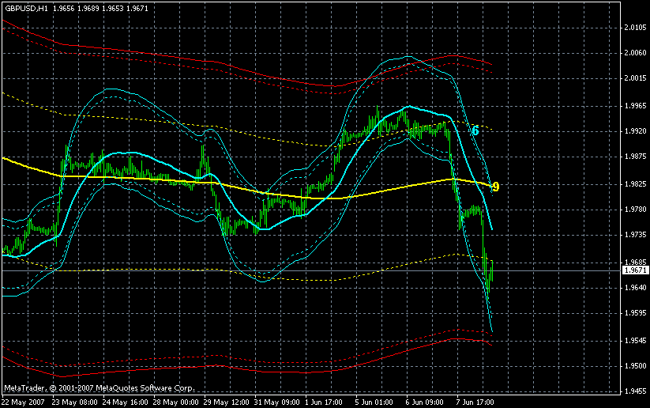
Task: Select the 24 May 16:00 time label
Action: (x=126, y=402)
